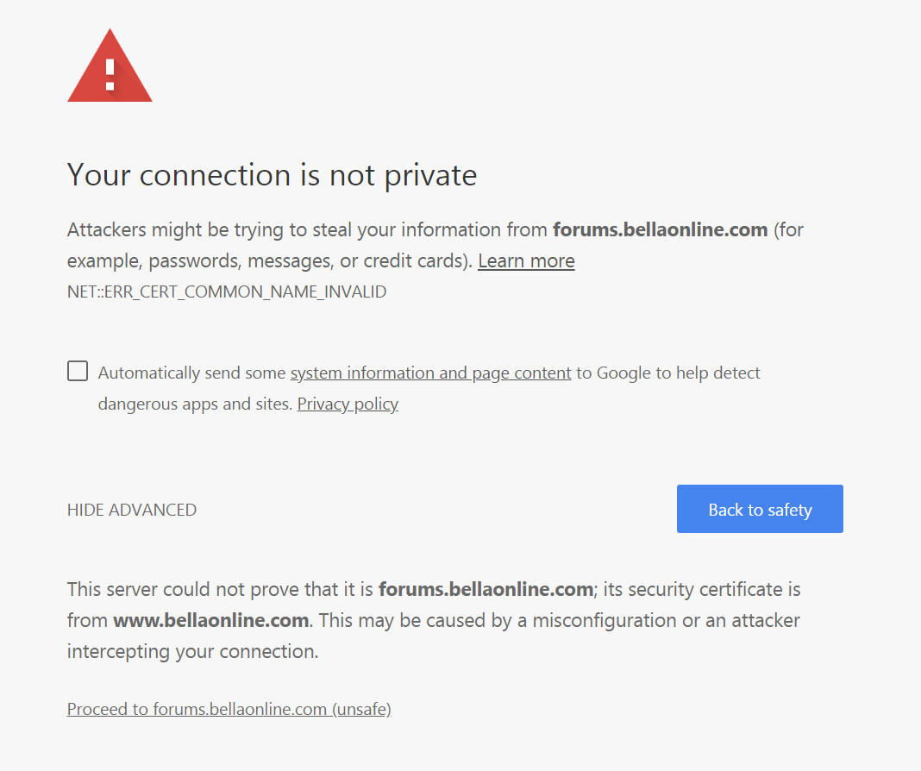Click the NET::ERR_CERT_COMMON_NAME_INVALID error code
921x771 pixels.
coord(227,291)
